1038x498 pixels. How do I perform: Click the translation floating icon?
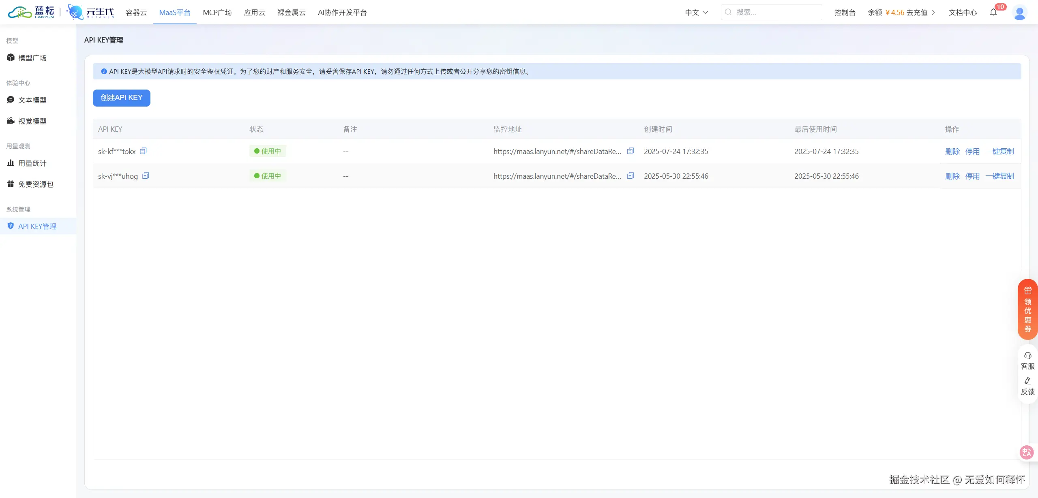tap(1027, 452)
